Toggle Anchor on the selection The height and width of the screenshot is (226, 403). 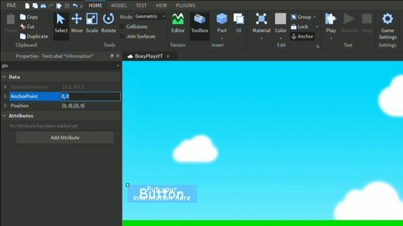click(302, 36)
